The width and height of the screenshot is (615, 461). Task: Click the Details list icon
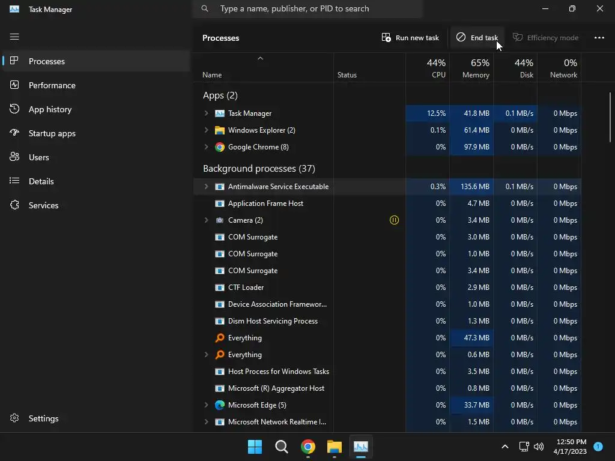pos(14,181)
